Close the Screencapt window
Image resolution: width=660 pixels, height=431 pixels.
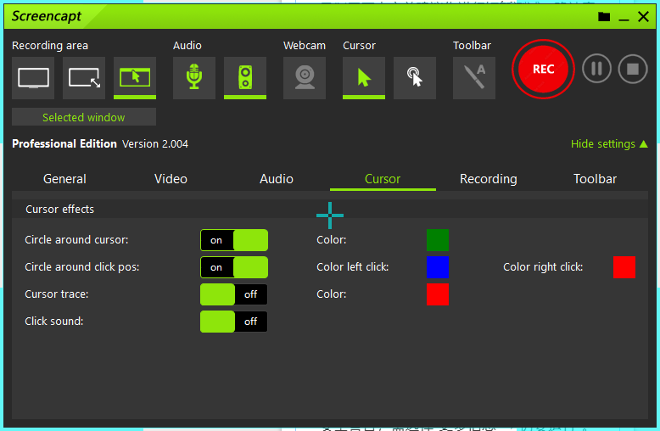[643, 17]
